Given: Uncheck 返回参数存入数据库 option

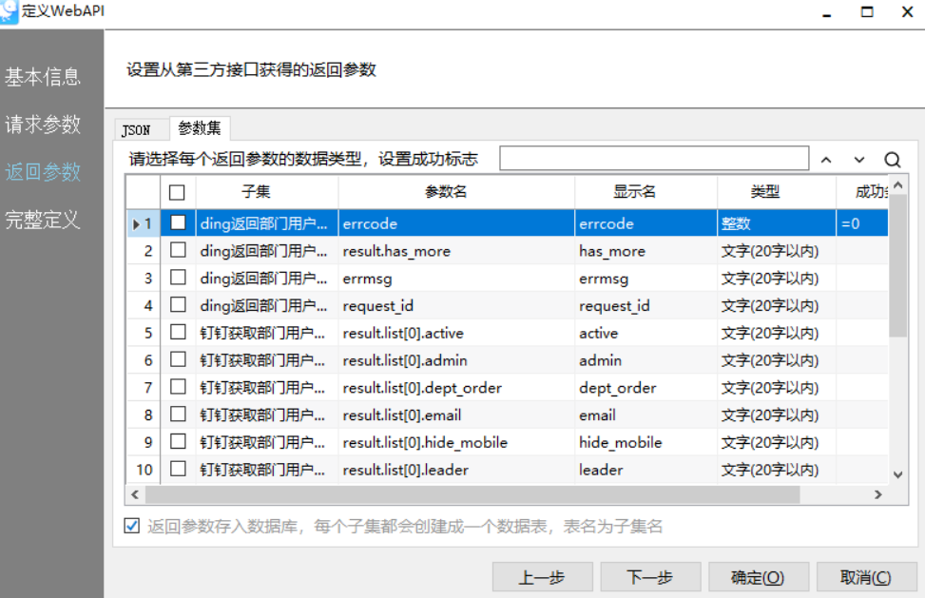Looking at the screenshot, I should [x=132, y=527].
